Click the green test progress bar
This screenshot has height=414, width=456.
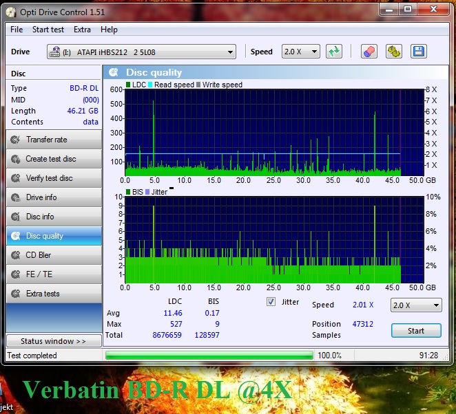[209, 356]
